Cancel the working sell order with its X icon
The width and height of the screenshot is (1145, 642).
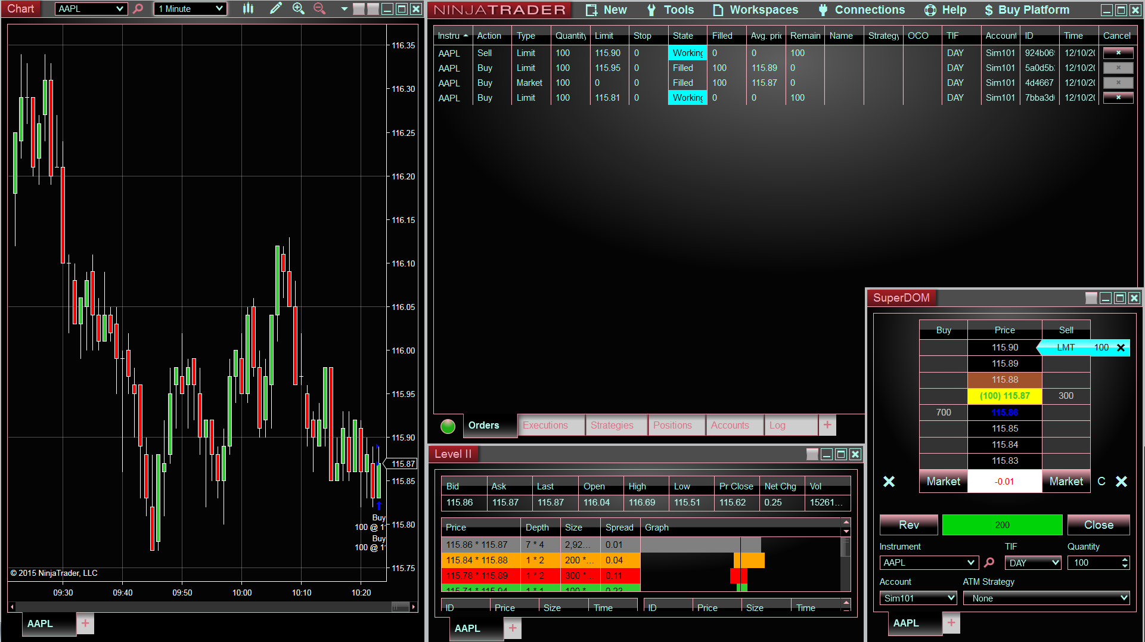(1118, 52)
